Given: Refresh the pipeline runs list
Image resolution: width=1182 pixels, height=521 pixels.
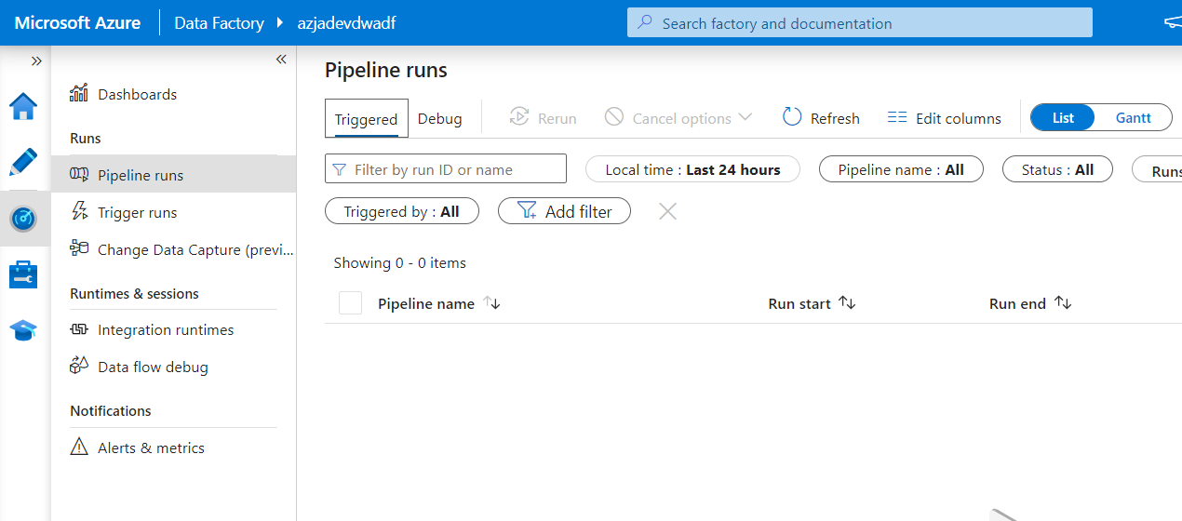Looking at the screenshot, I should 821,118.
